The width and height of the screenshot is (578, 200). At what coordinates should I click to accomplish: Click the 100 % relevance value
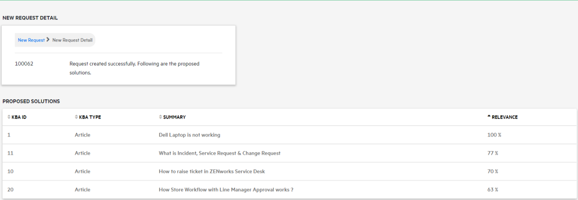click(494, 135)
